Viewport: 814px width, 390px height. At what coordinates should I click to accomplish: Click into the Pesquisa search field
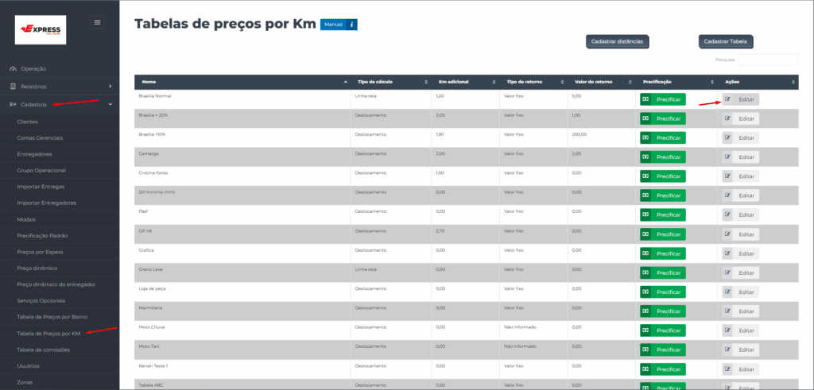[767, 60]
